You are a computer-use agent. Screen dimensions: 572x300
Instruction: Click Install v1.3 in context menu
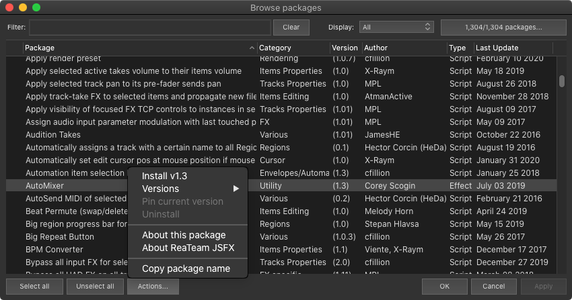coord(164,176)
